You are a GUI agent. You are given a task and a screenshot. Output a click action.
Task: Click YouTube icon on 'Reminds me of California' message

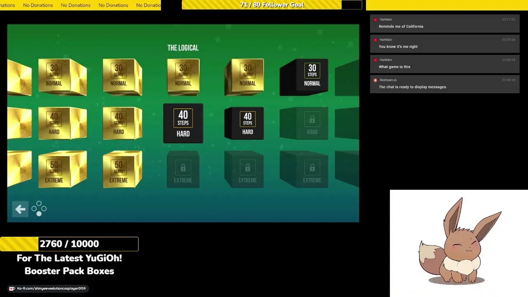[x=375, y=20]
